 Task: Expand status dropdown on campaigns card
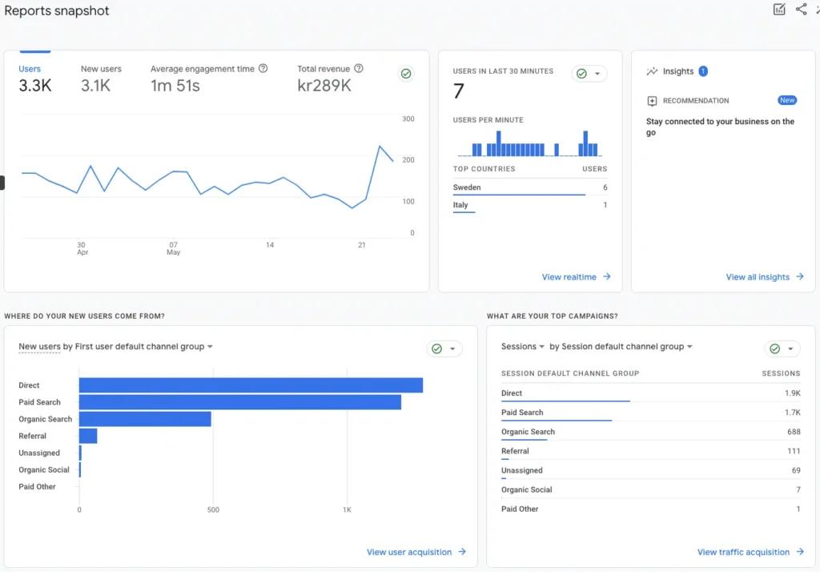point(790,348)
